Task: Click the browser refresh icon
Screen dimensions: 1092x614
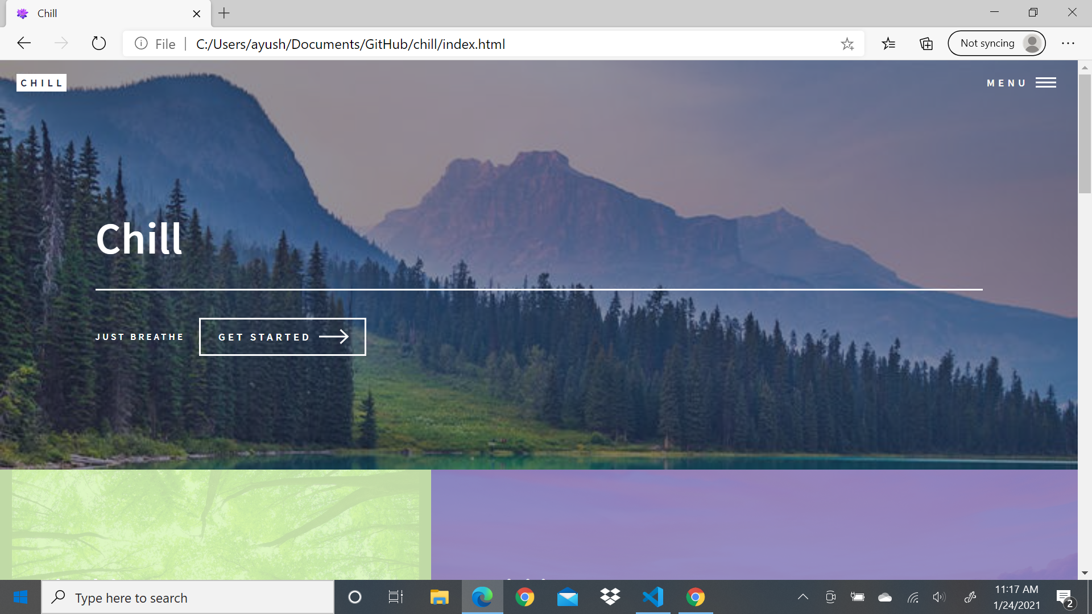Action: coord(99,44)
